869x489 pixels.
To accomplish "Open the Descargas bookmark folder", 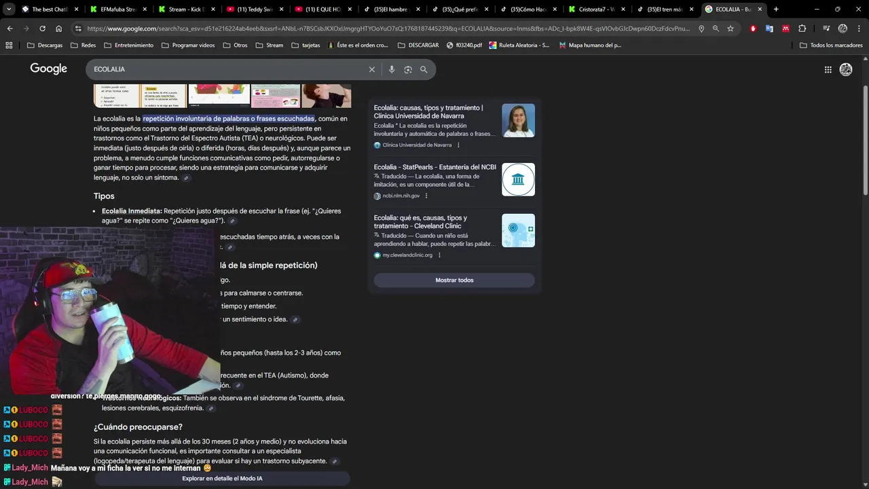I will tap(45, 45).
